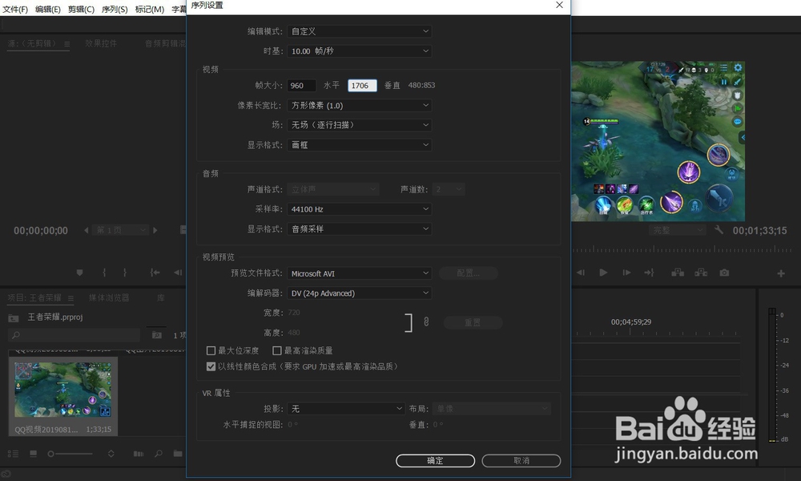The width and height of the screenshot is (801, 481).
Task: Step back one frame in Program monitor
Action: pyautogui.click(x=581, y=273)
